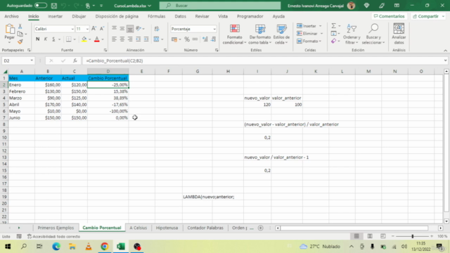Open the 'Hipotenusa' sheet tab
This screenshot has height=253, width=450.
tap(167, 228)
